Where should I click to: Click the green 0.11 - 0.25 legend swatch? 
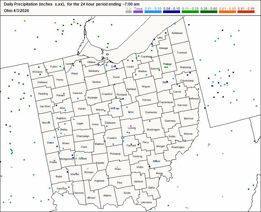(x=190, y=12)
